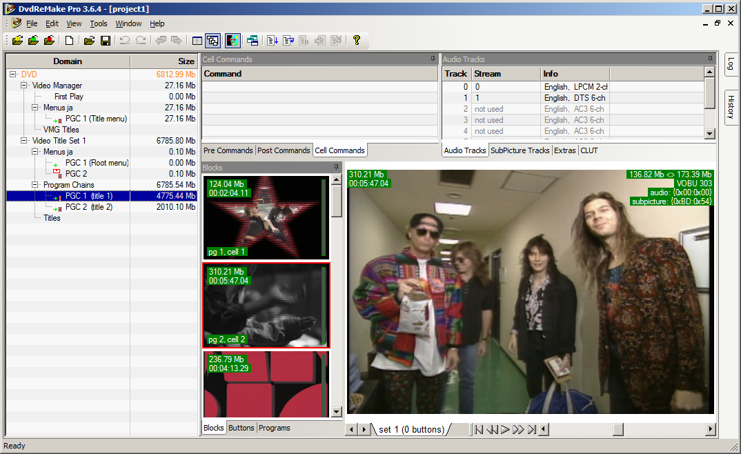Image resolution: width=741 pixels, height=454 pixels.
Task: Toggle the thumbnails view toolbar button
Action: click(213, 41)
